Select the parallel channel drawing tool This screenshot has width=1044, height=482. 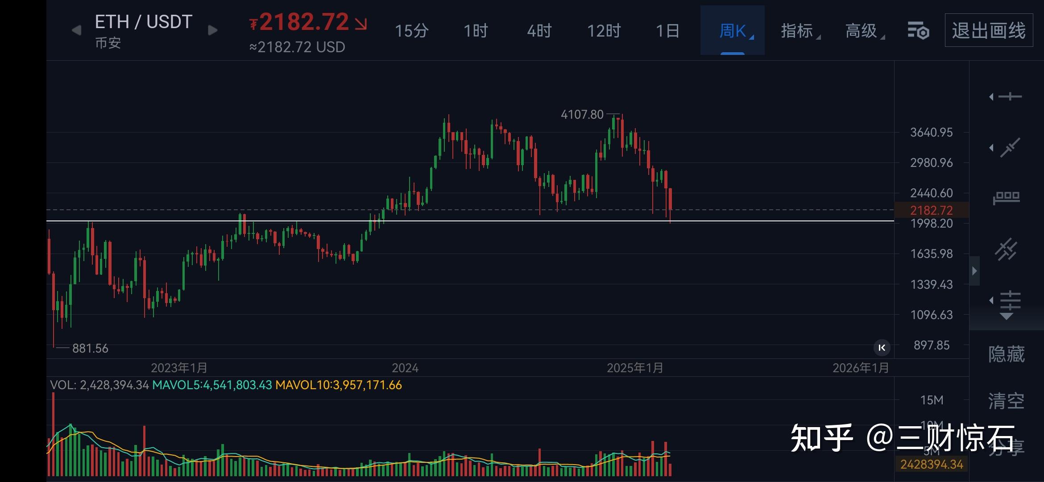[1007, 249]
